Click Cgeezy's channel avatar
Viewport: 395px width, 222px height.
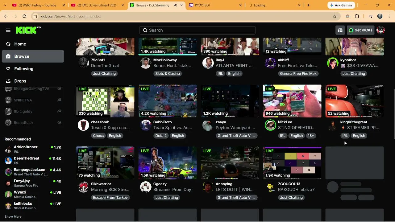pyautogui.click(x=146, y=187)
